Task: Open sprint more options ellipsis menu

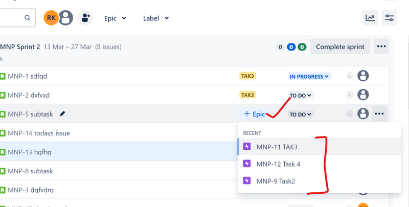Action: tap(381, 47)
